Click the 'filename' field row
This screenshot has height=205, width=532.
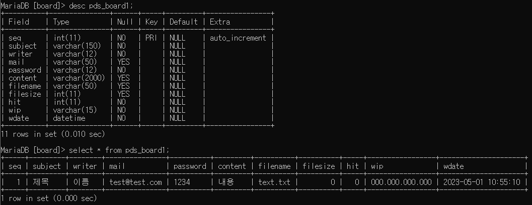coord(137,86)
